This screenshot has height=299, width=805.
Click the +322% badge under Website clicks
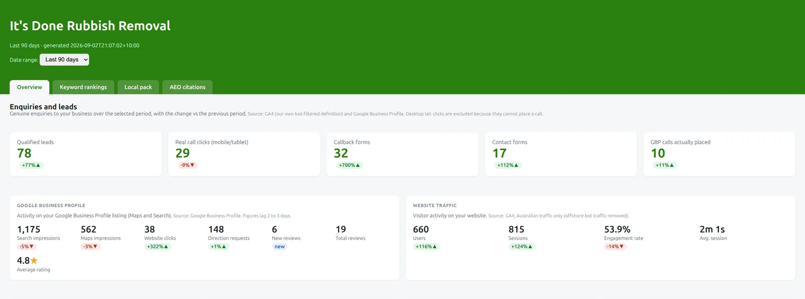click(158, 246)
